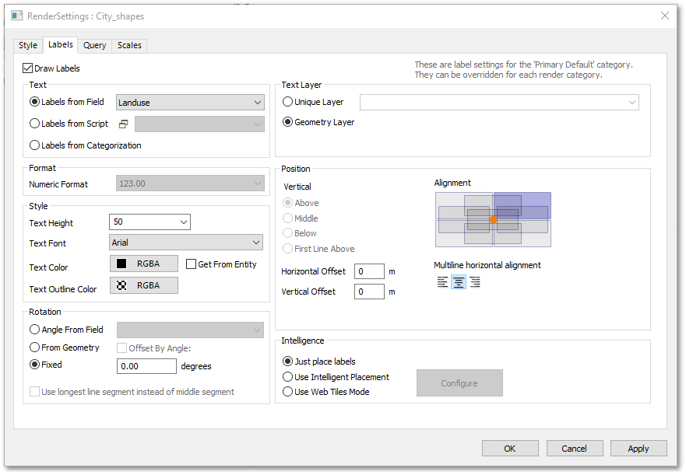Open the Text Color RGBA picker
This screenshot has width=686, height=475.
coord(144,264)
